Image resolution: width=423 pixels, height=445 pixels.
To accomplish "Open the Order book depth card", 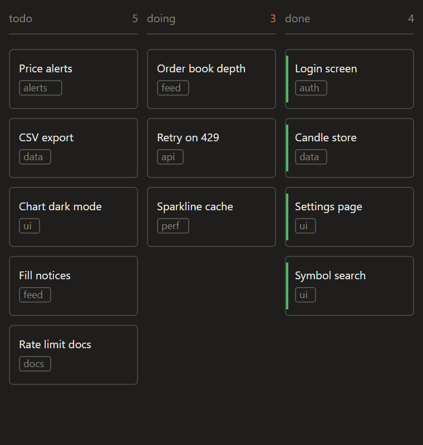I will (x=211, y=79).
